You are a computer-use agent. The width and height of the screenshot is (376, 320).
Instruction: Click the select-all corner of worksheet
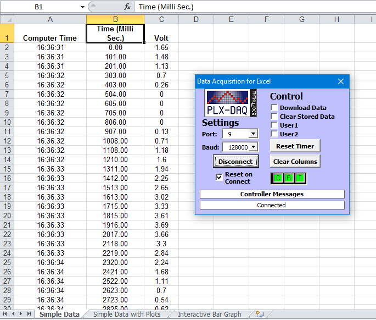pos(7,19)
